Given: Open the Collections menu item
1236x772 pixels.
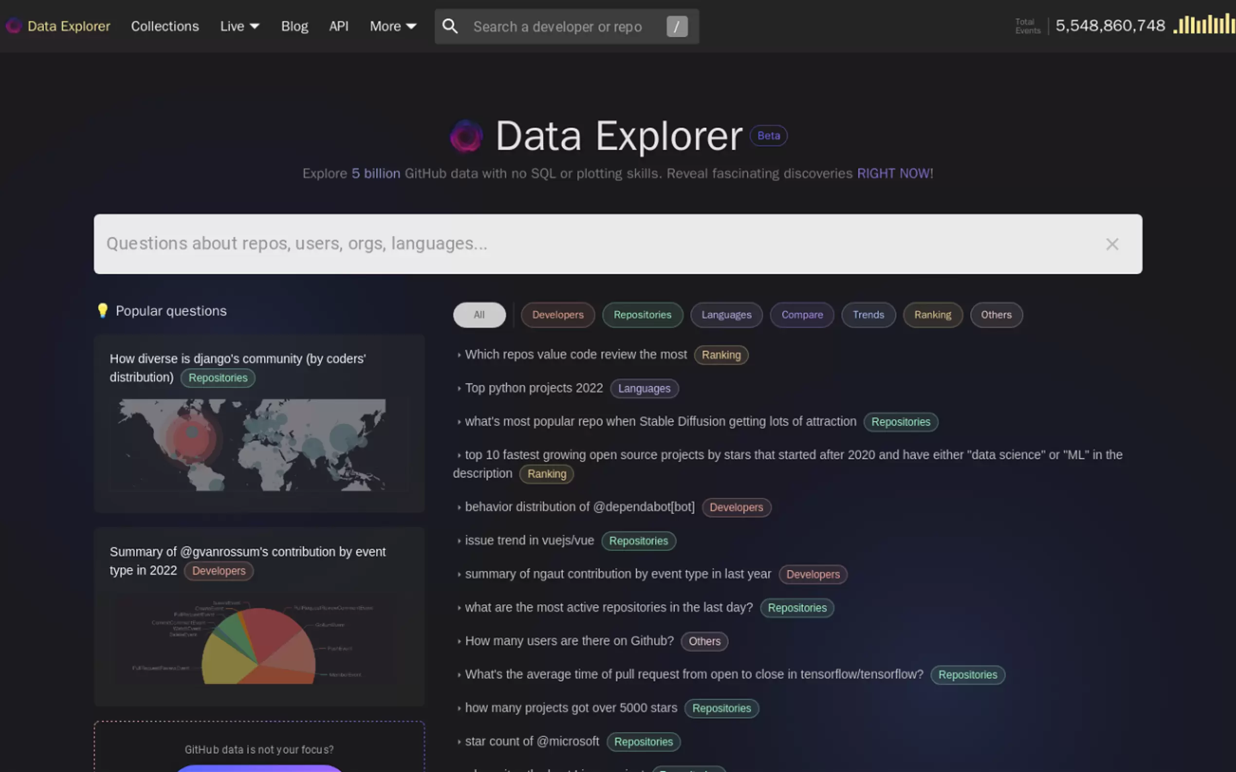Looking at the screenshot, I should coord(164,26).
